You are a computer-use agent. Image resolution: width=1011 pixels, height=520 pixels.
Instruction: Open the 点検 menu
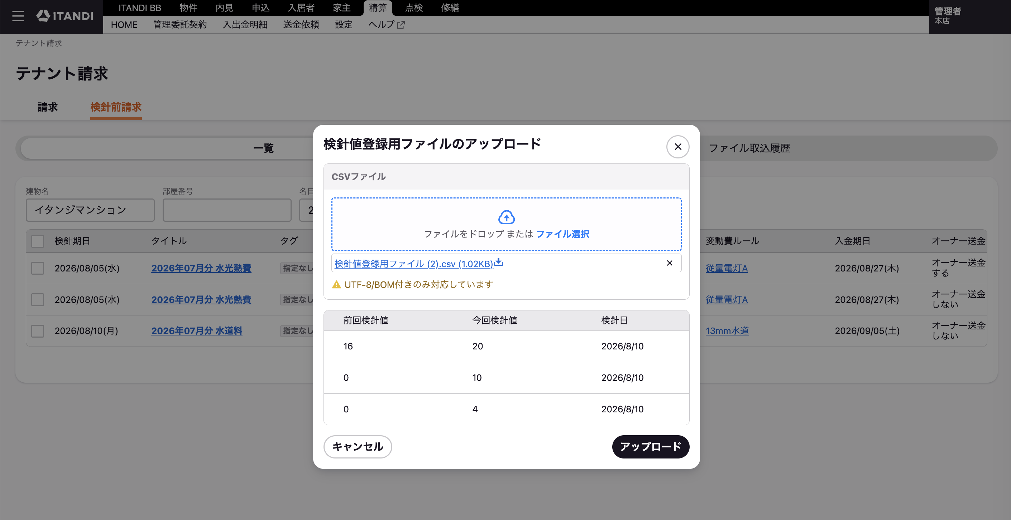pyautogui.click(x=414, y=8)
